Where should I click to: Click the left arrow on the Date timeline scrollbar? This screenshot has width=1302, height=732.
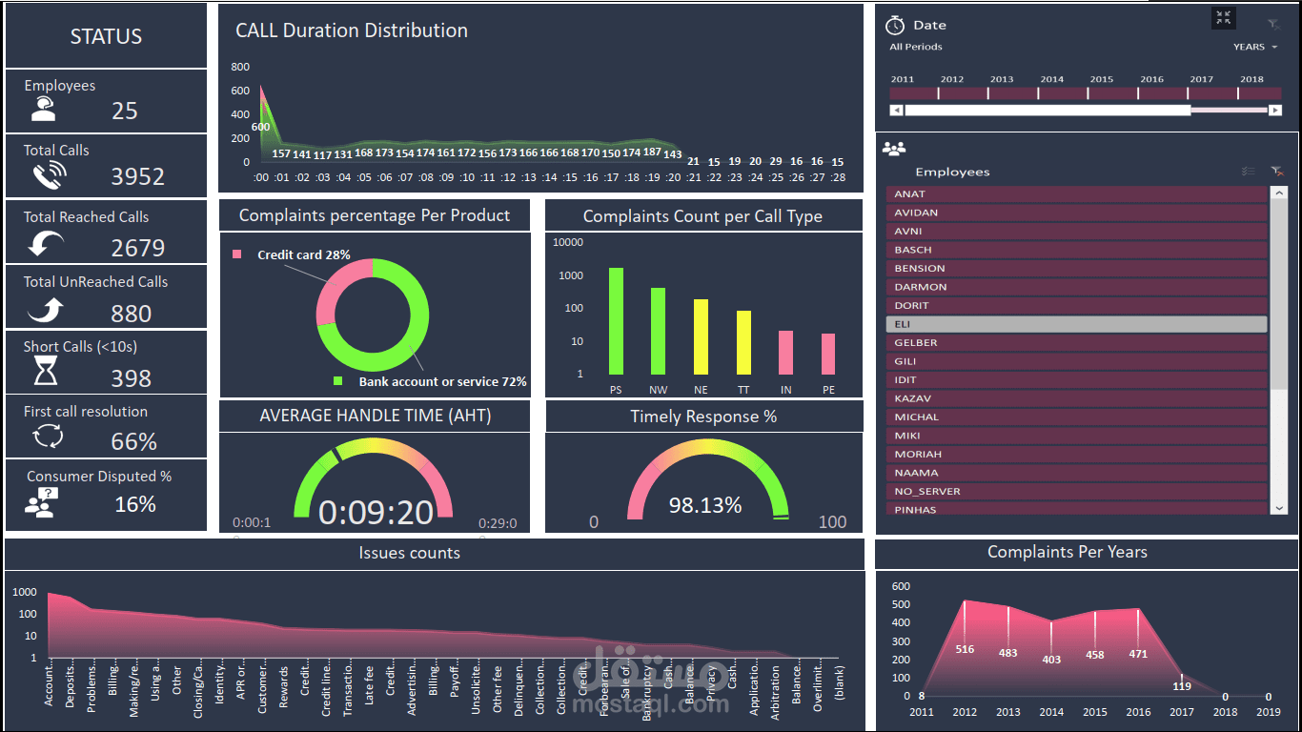coord(896,110)
